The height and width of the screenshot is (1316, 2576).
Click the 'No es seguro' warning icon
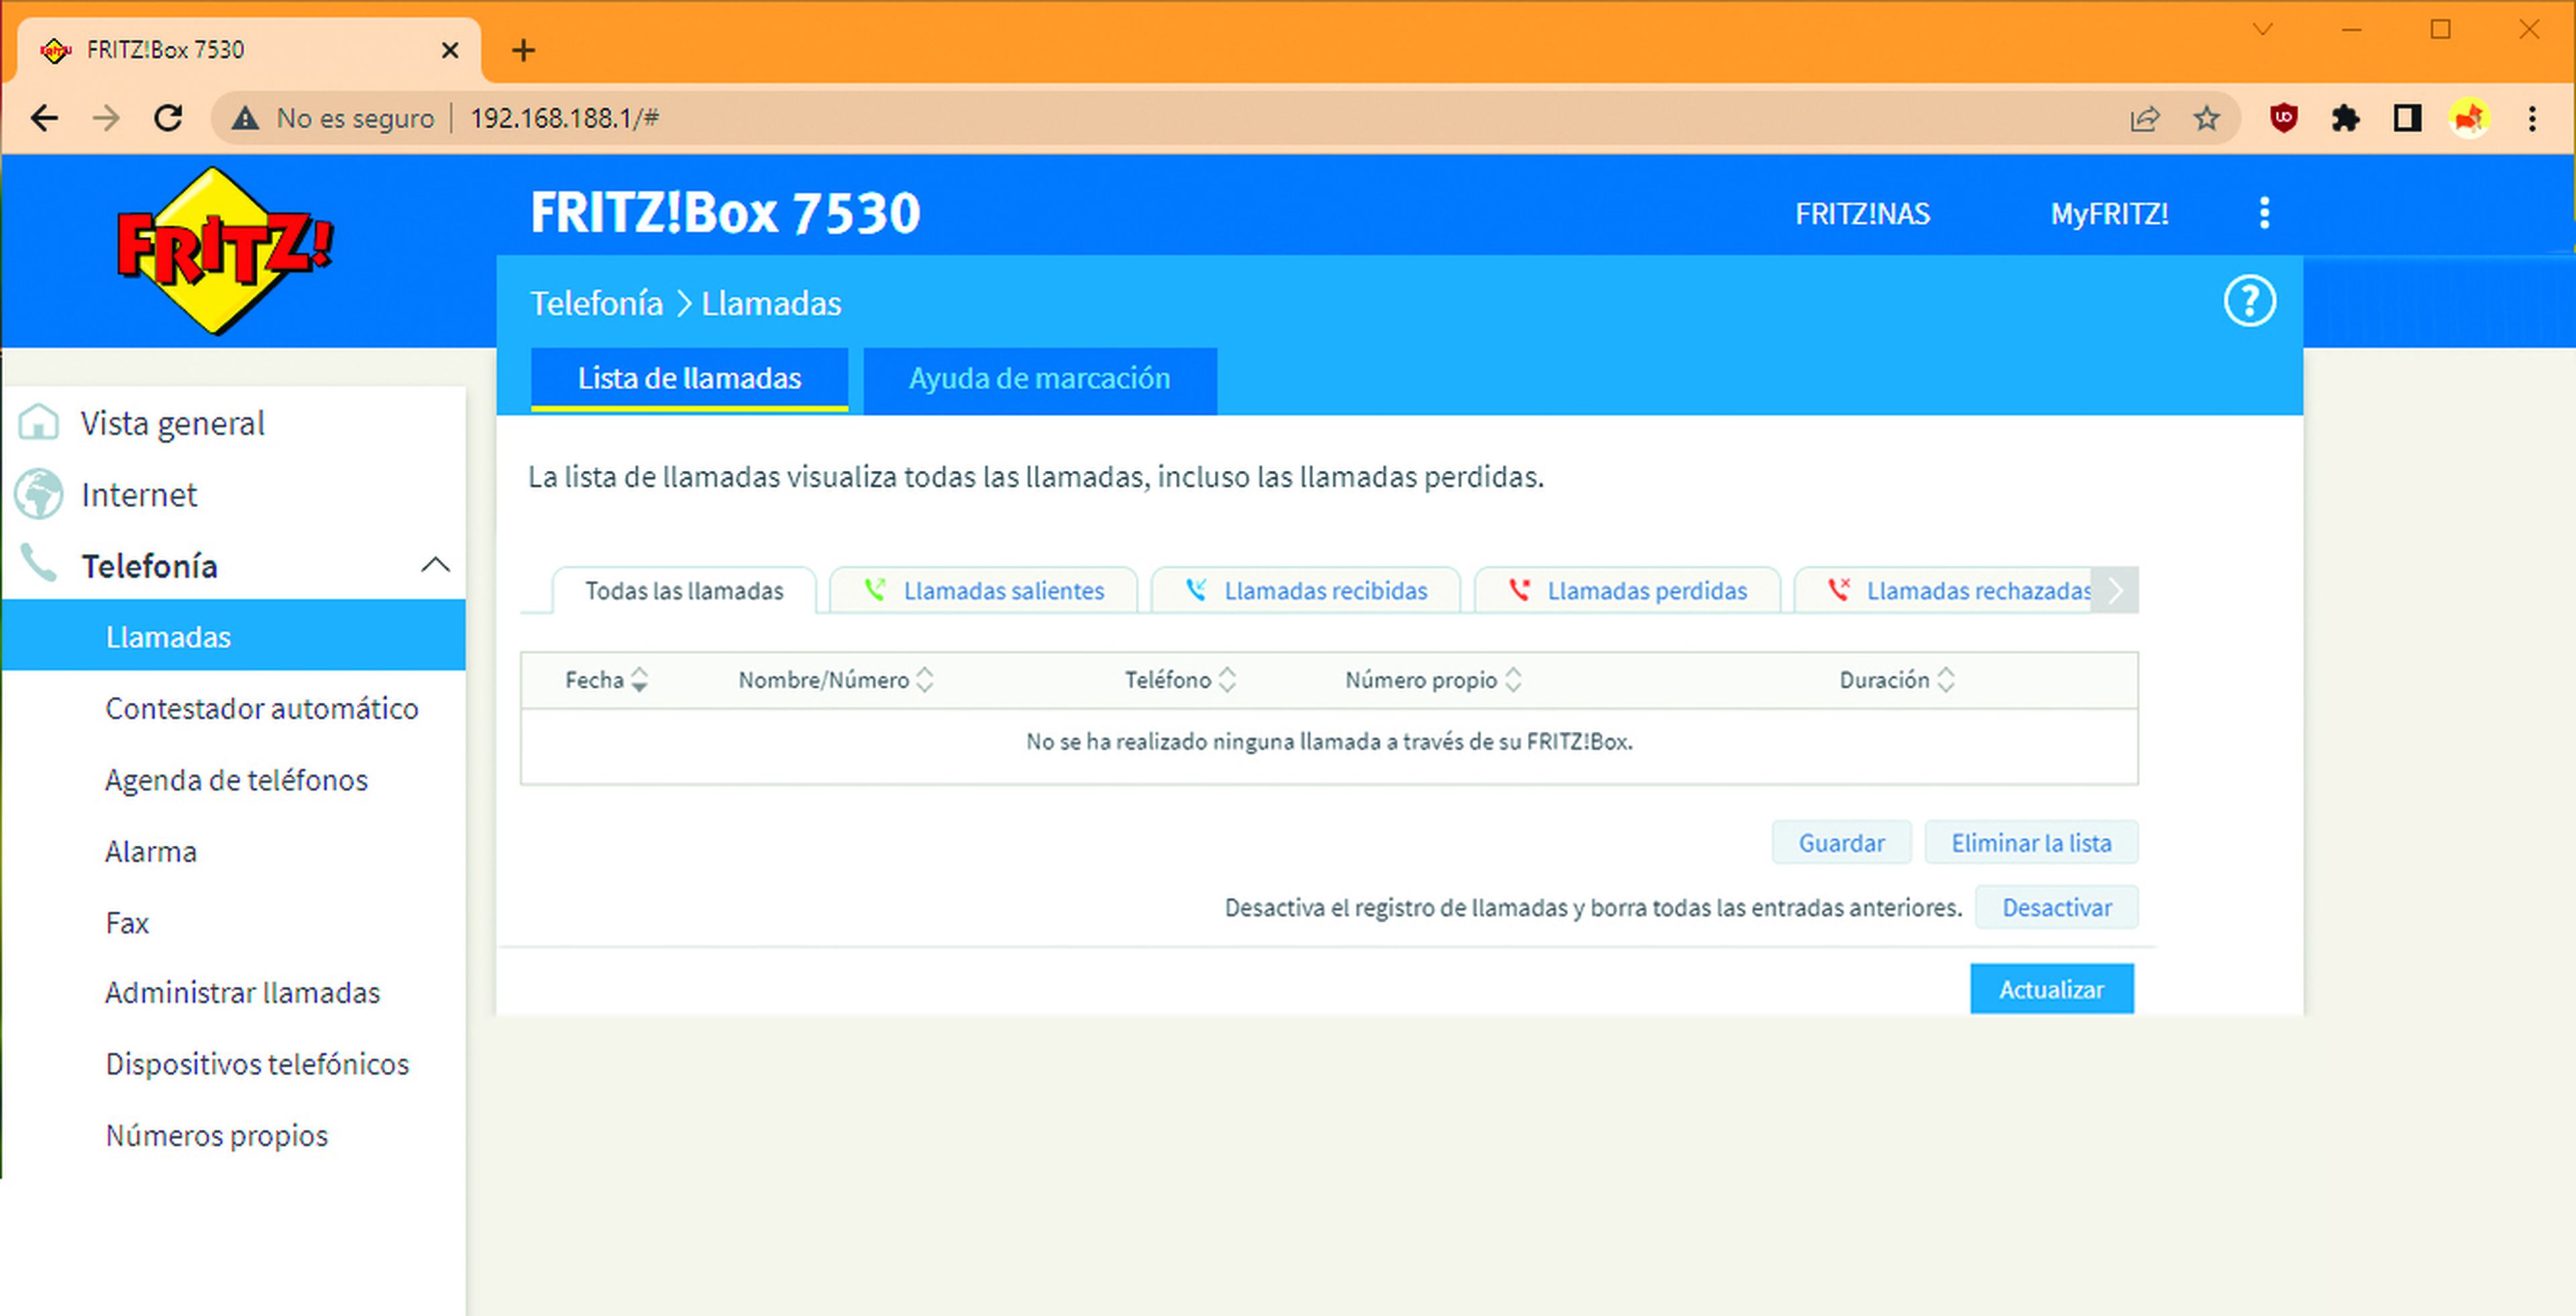[245, 118]
